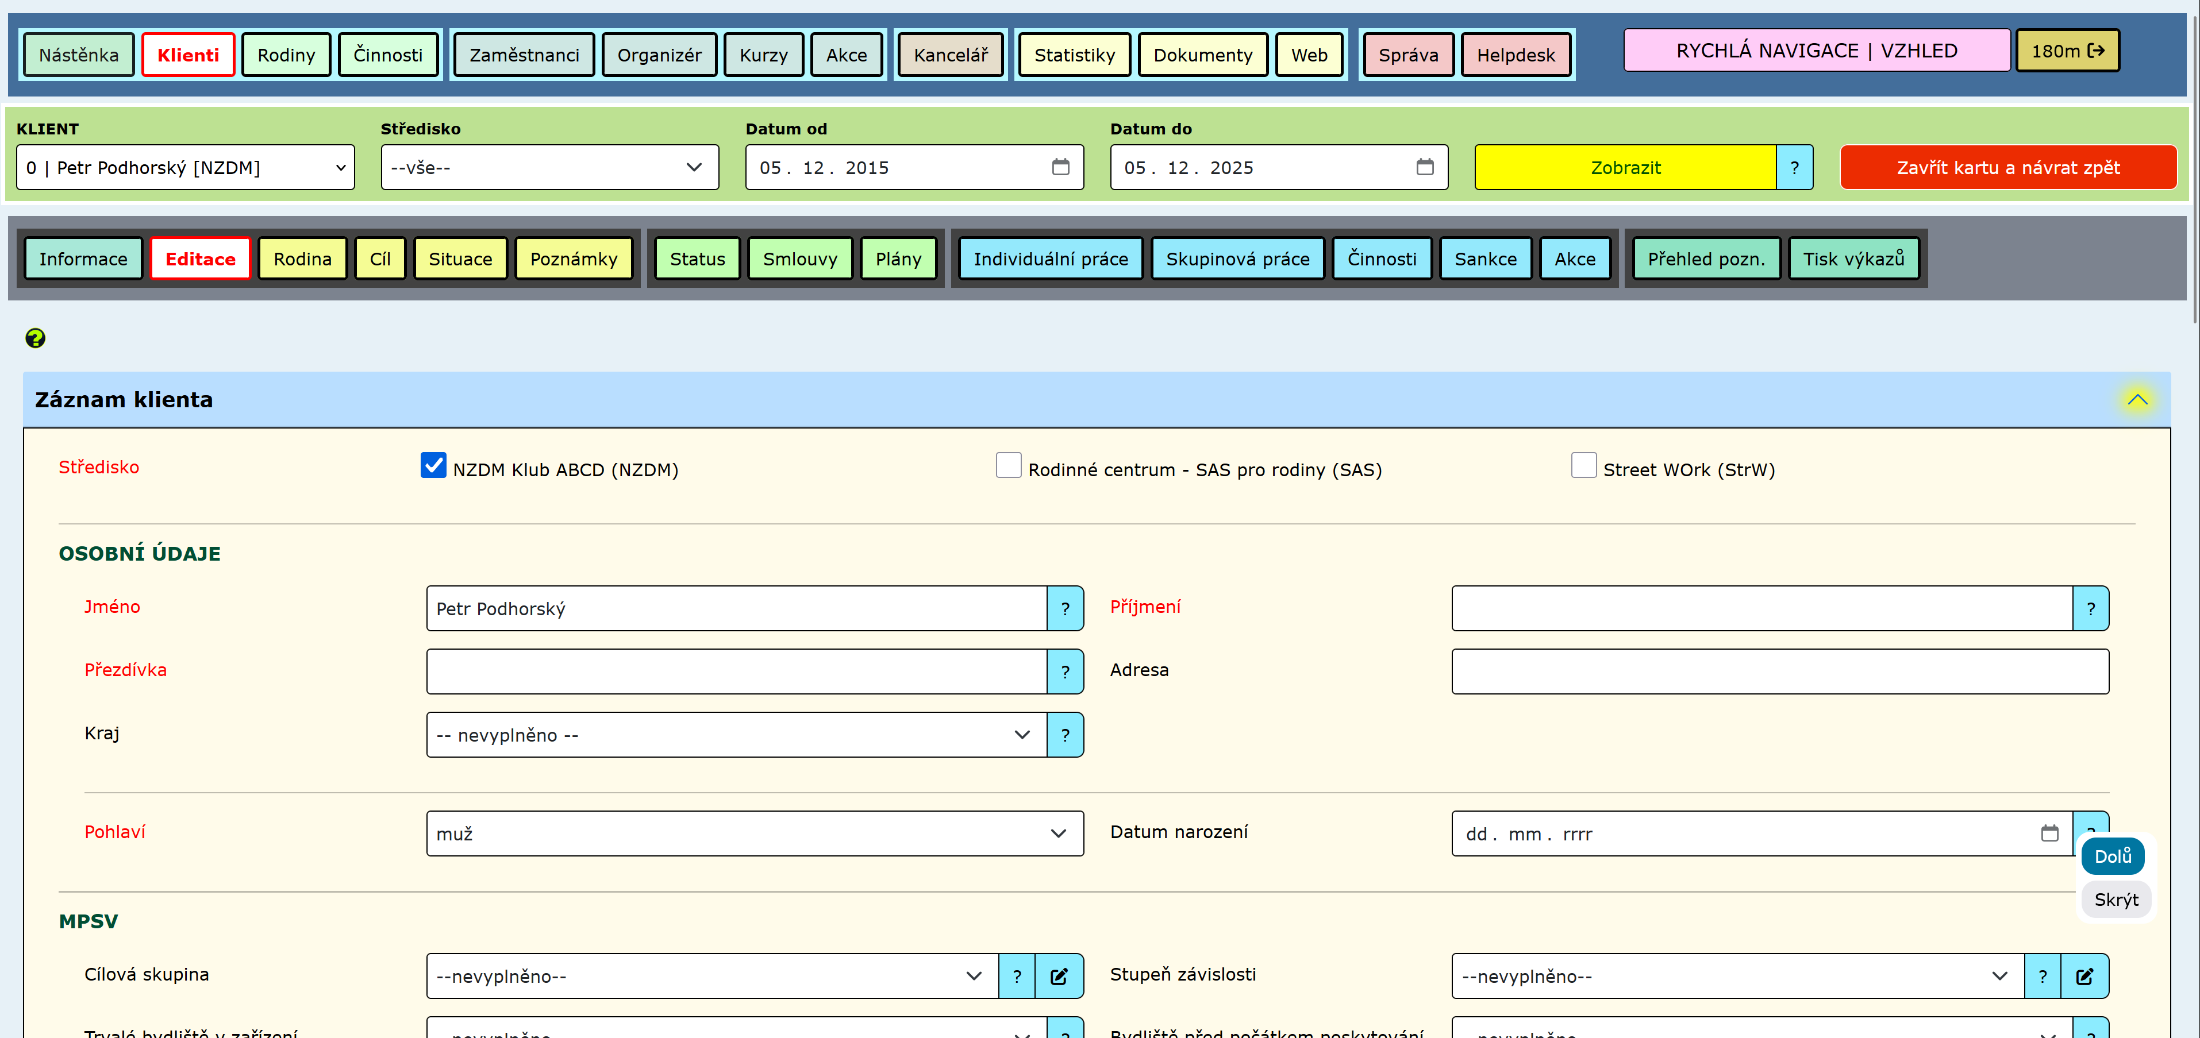Open the Kraj dropdown
This screenshot has height=1038, width=2200.
(x=736, y=735)
